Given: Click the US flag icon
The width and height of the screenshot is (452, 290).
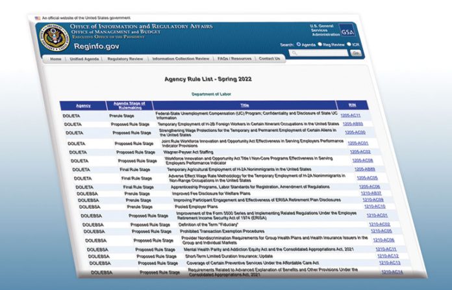Looking at the screenshot, I should (x=38, y=18).
